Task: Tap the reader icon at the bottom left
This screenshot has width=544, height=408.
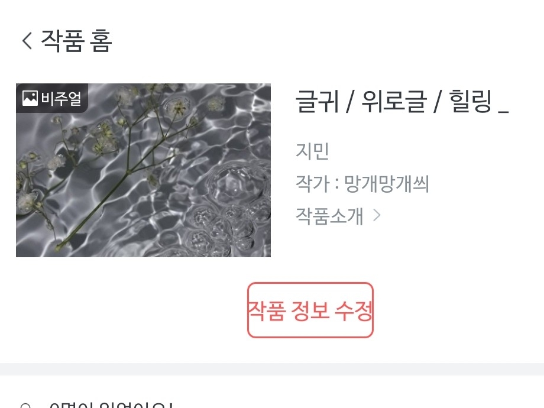Action: coord(25,406)
